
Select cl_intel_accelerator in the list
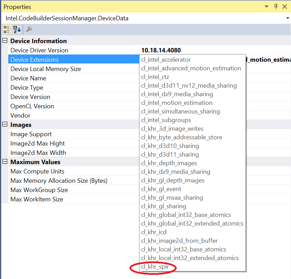point(166,60)
